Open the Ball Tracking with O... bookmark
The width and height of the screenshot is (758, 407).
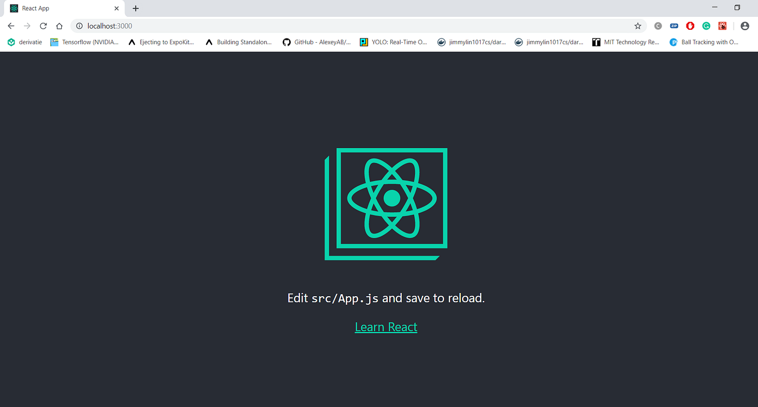(704, 42)
